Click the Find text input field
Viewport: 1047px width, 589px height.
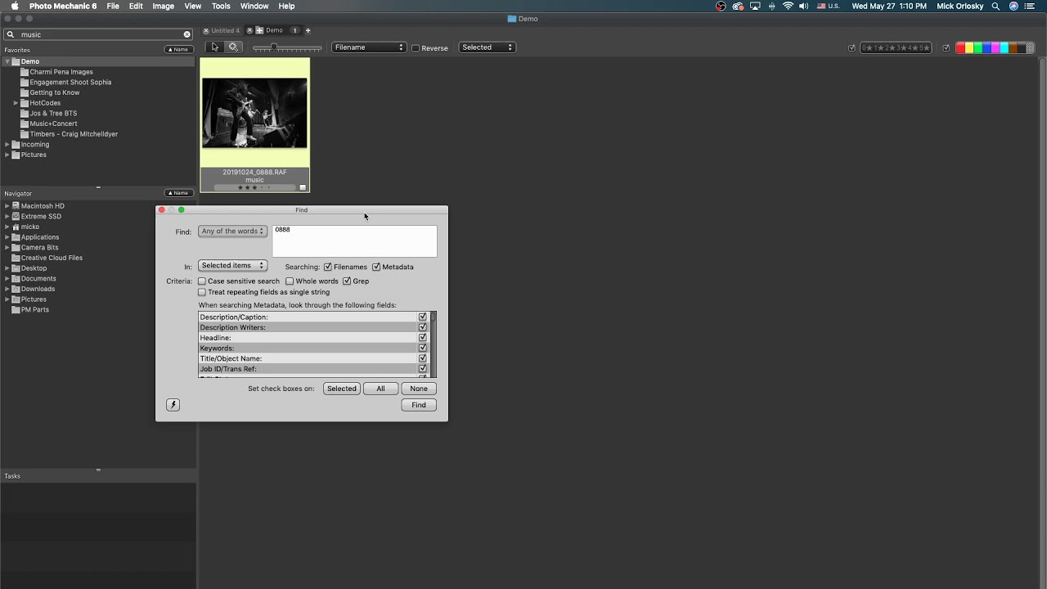(x=354, y=241)
